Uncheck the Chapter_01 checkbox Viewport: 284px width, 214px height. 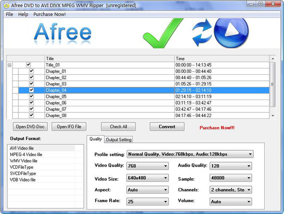coord(31,71)
